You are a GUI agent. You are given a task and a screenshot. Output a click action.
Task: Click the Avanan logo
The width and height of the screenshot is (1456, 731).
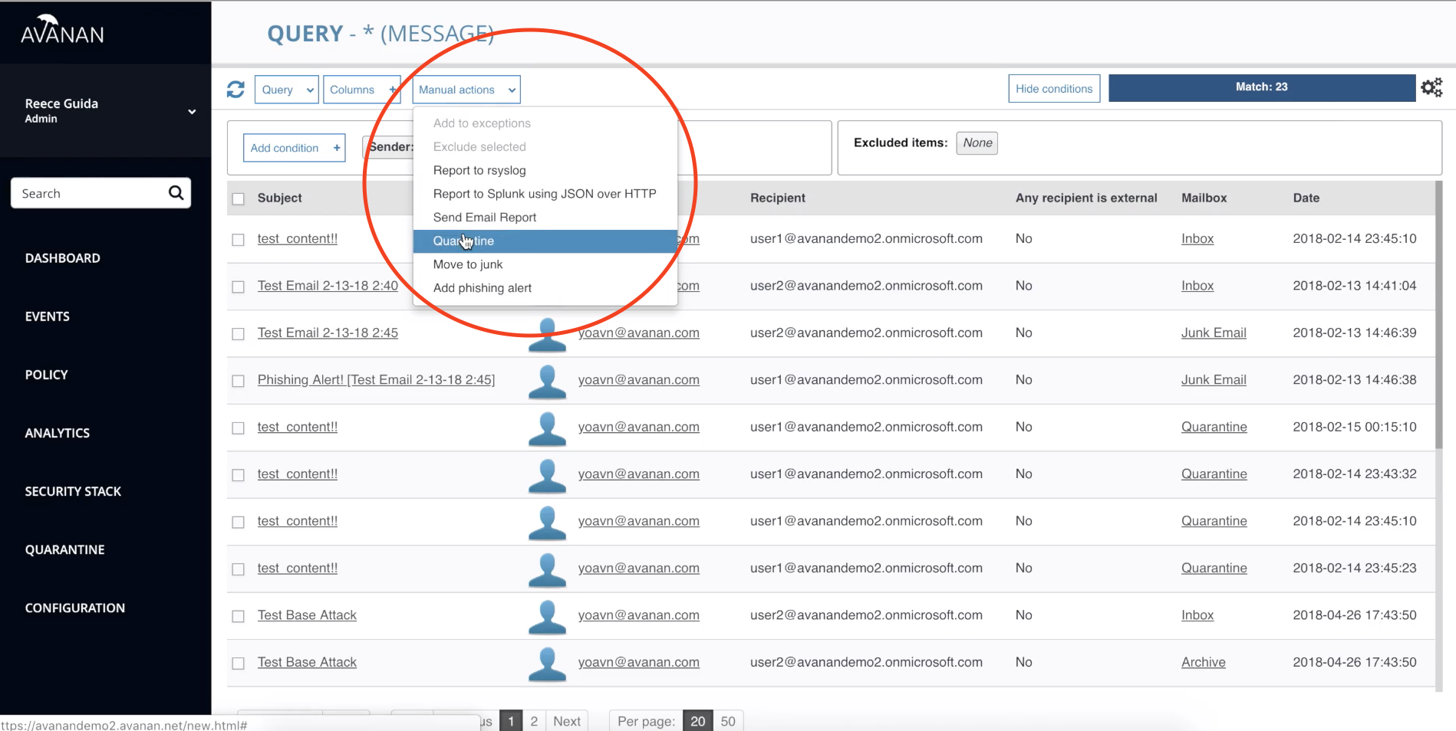coord(62,31)
